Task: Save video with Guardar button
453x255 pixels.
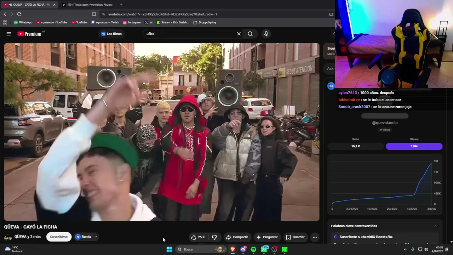Action: (295, 237)
